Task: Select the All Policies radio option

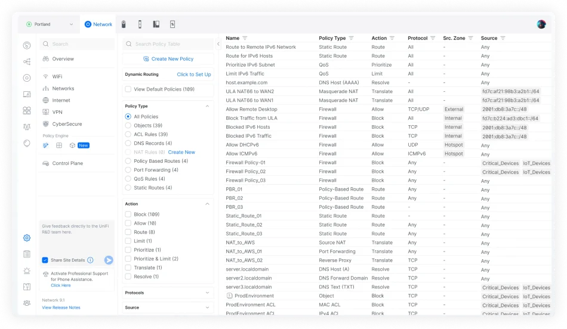Action: [128, 117]
